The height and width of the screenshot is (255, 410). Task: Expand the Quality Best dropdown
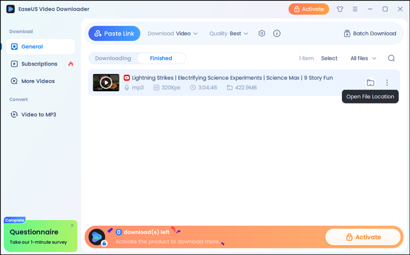pyautogui.click(x=228, y=33)
